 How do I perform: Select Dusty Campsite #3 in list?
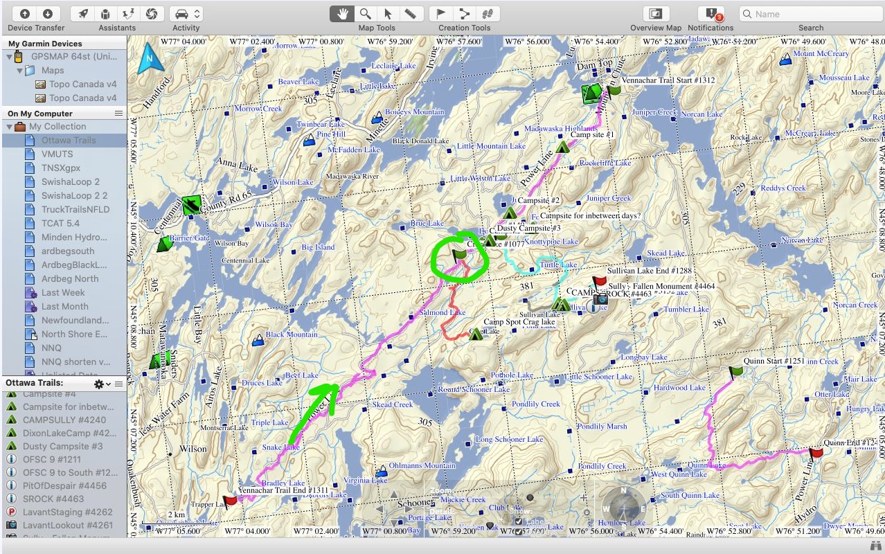point(64,446)
